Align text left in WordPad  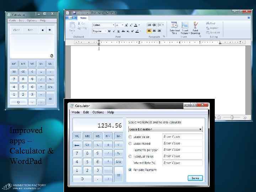click(x=149, y=31)
